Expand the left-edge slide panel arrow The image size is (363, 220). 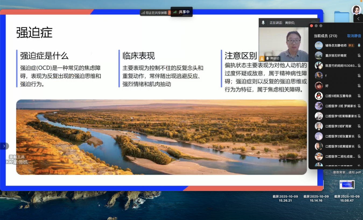4,146
